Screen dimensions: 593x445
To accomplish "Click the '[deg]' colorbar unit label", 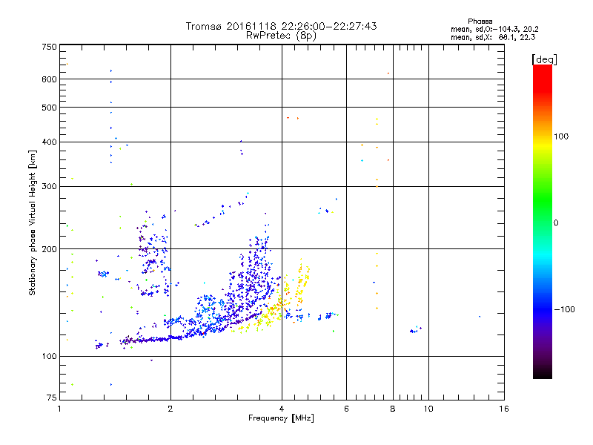I will click(x=544, y=59).
